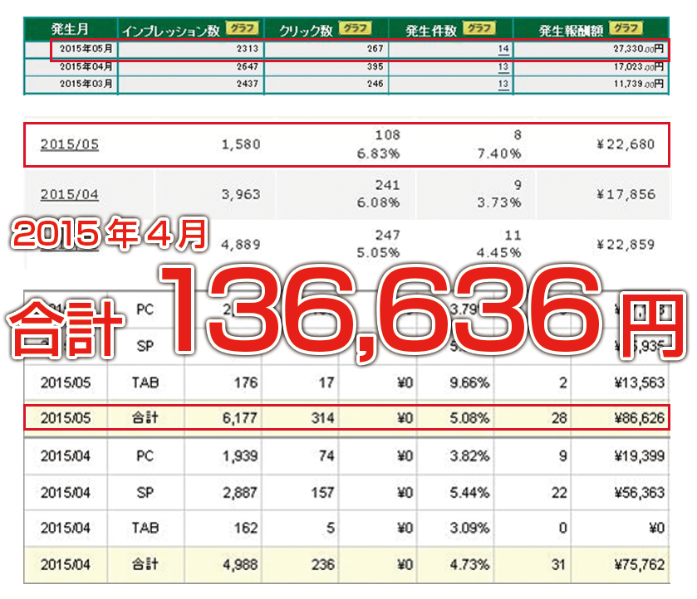Select the 2015年05月 row label
The width and height of the screenshot is (697, 599).
[x=86, y=50]
